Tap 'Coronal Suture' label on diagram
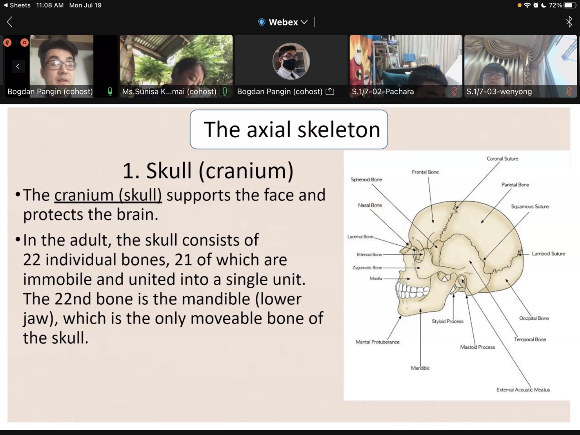This screenshot has width=580, height=435. tap(502, 159)
